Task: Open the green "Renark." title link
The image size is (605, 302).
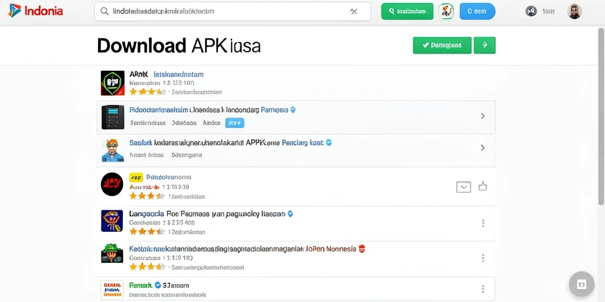Action: pos(141,285)
